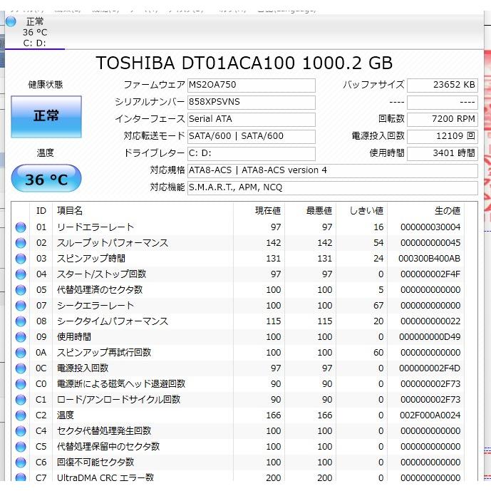Image resolution: width=491 pixels, height=491 pixels.
Task: Click the status icon in row 09
Action: click(x=21, y=337)
